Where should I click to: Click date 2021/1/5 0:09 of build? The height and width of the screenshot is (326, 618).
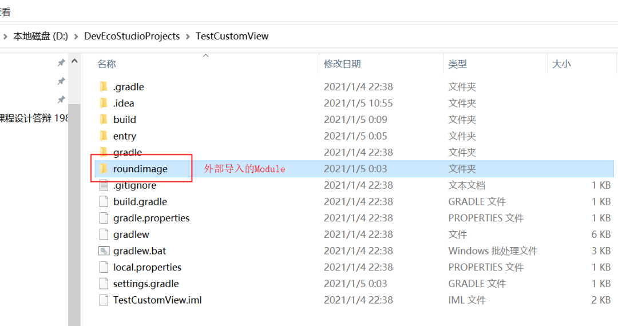pyautogui.click(x=355, y=120)
